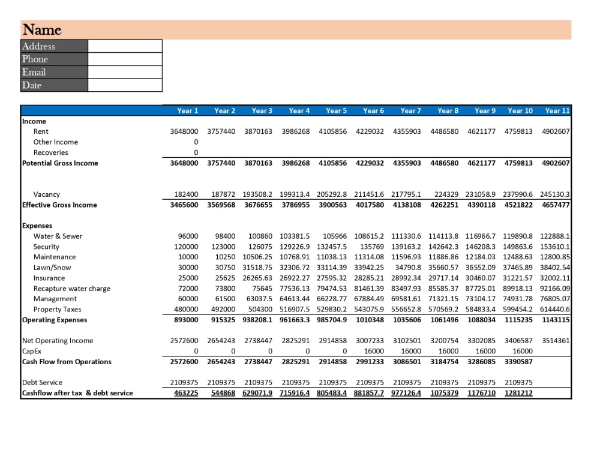Click the Year 10 column header
The height and width of the screenshot is (450, 600).
[520, 110]
